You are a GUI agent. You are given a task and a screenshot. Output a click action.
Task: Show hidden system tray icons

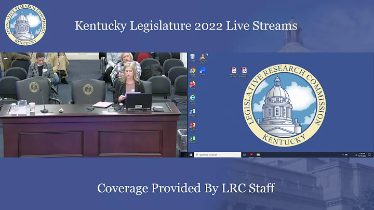pyautogui.click(x=343, y=155)
